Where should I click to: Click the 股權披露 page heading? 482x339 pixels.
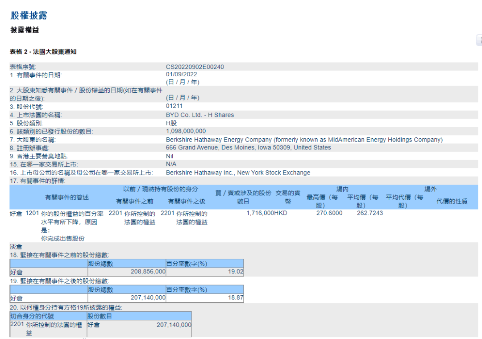click(29, 15)
